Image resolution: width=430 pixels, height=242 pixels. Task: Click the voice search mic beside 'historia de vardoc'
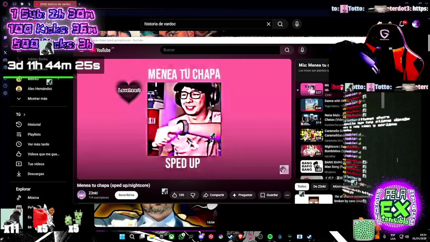(x=297, y=24)
